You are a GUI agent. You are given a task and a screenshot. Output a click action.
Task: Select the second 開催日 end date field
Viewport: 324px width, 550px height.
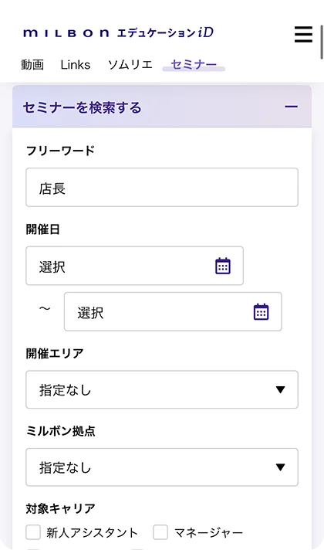point(173,311)
